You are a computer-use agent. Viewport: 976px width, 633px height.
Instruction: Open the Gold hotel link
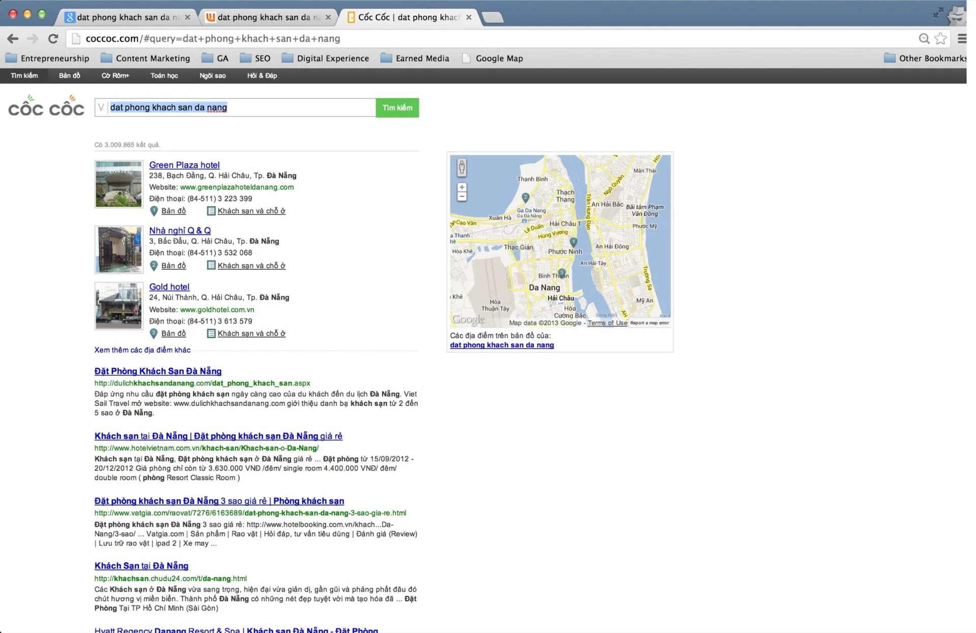coord(169,287)
